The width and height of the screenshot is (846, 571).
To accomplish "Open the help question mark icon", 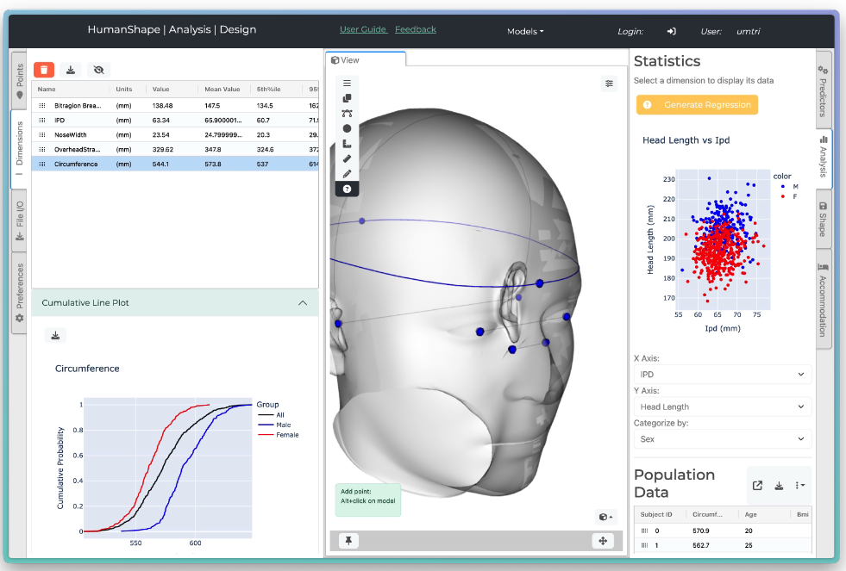I will 347,189.
